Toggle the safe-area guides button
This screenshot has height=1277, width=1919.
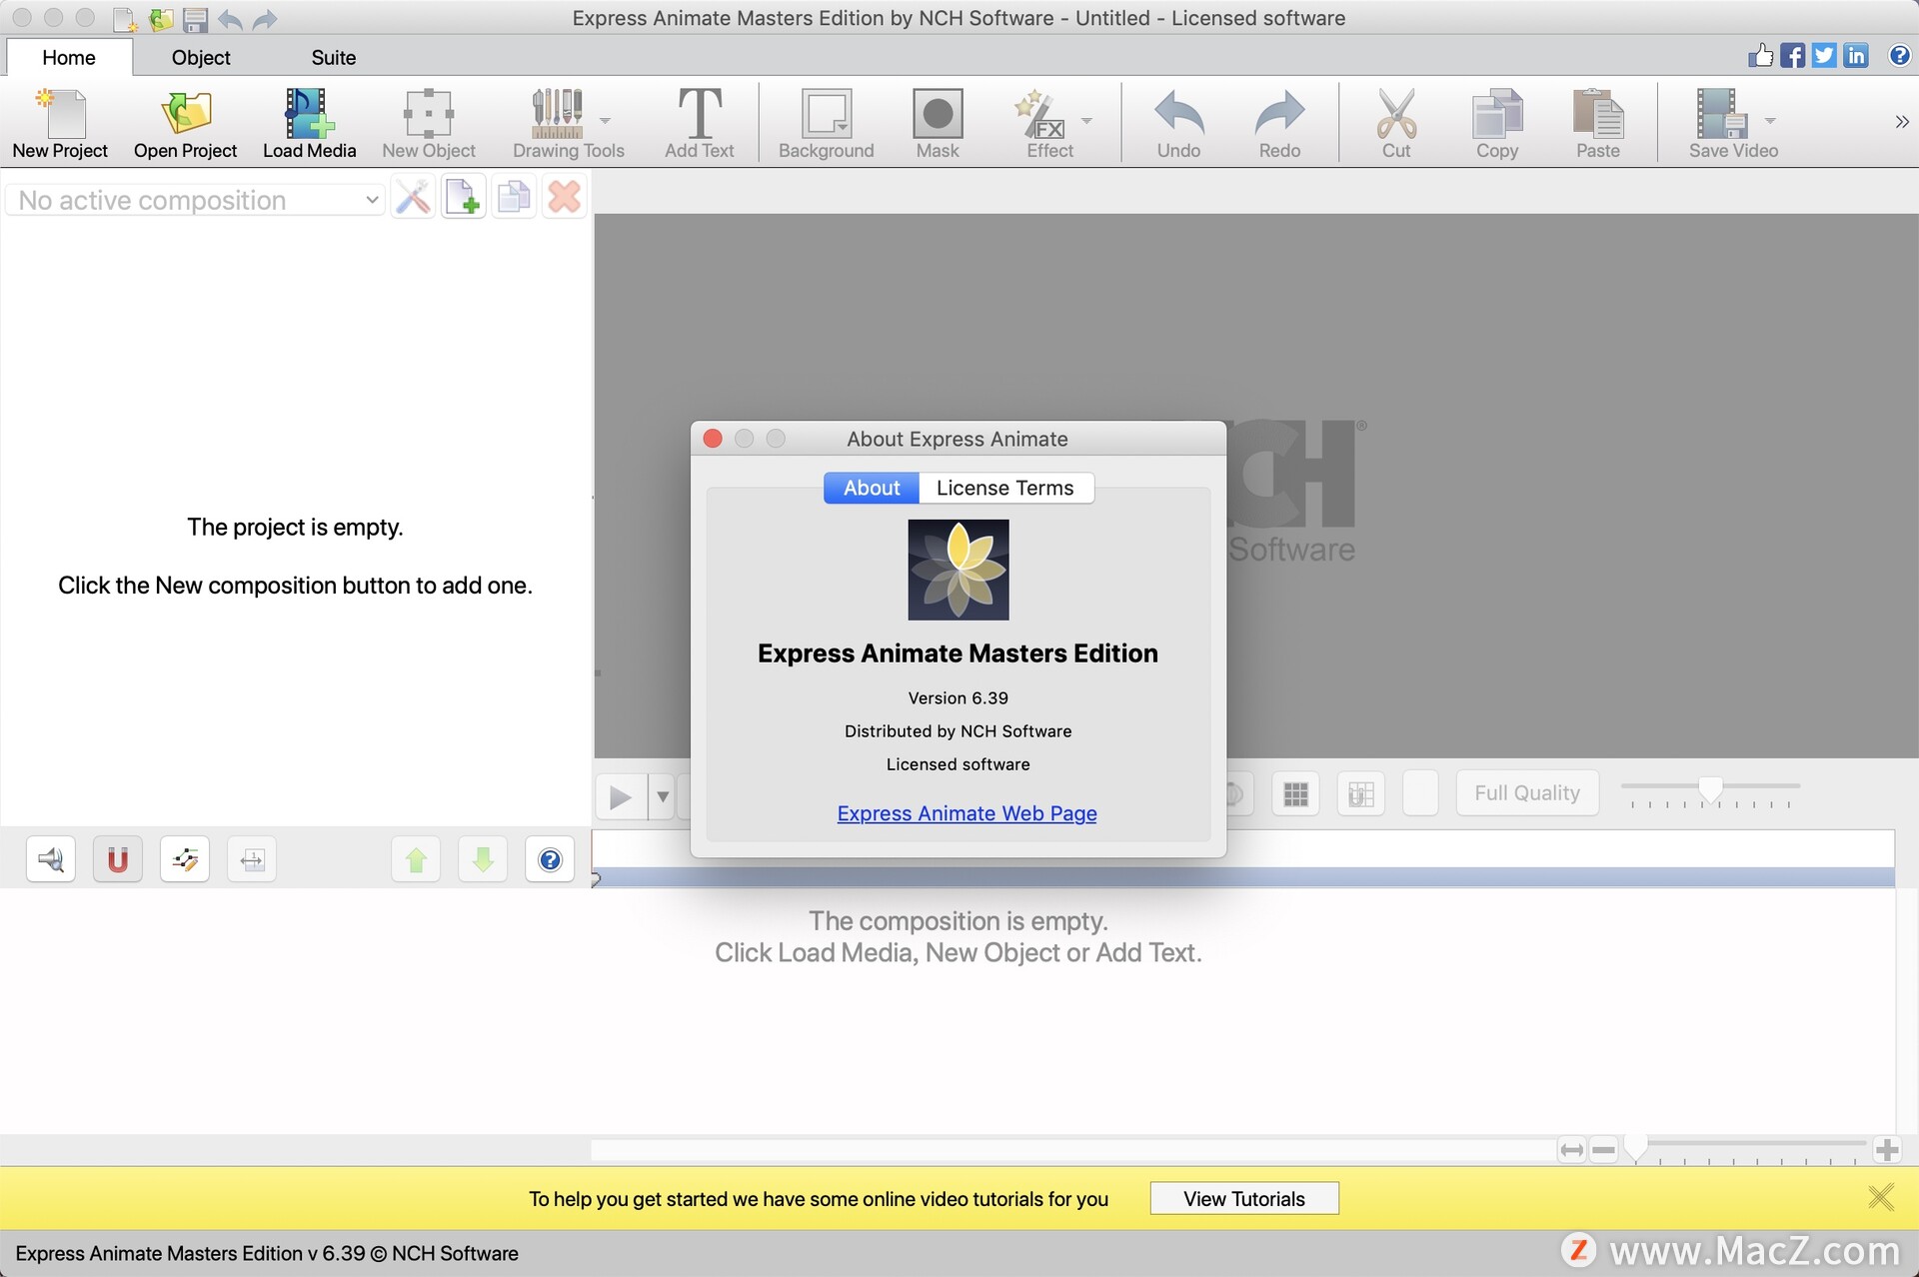coord(1361,793)
